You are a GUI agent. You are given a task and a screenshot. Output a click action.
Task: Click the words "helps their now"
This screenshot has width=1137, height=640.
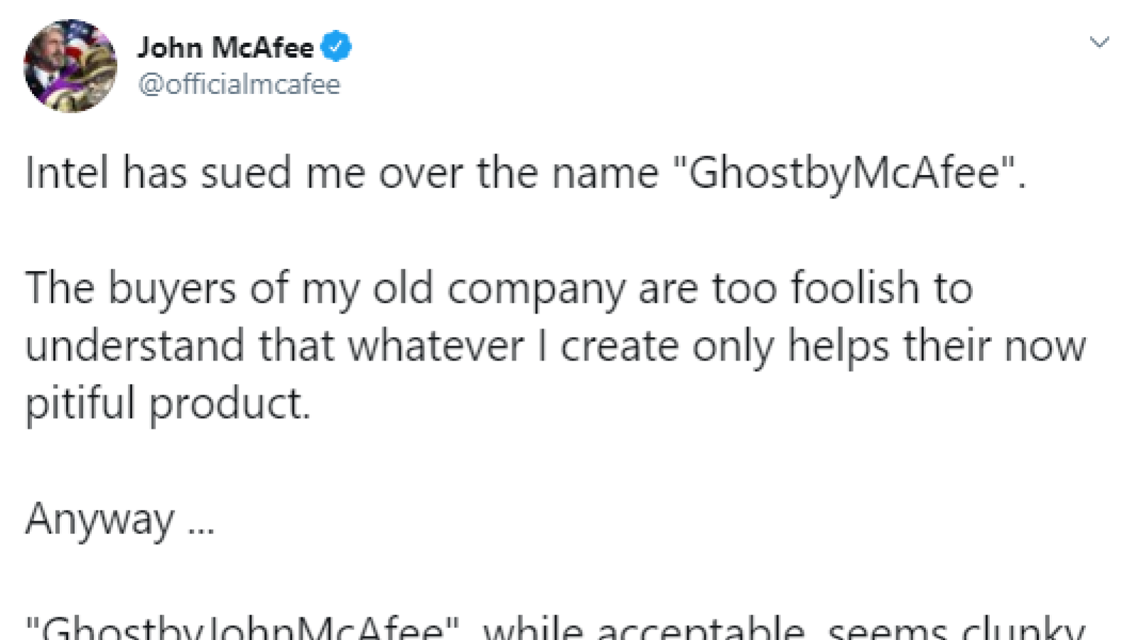pyautogui.click(x=937, y=346)
